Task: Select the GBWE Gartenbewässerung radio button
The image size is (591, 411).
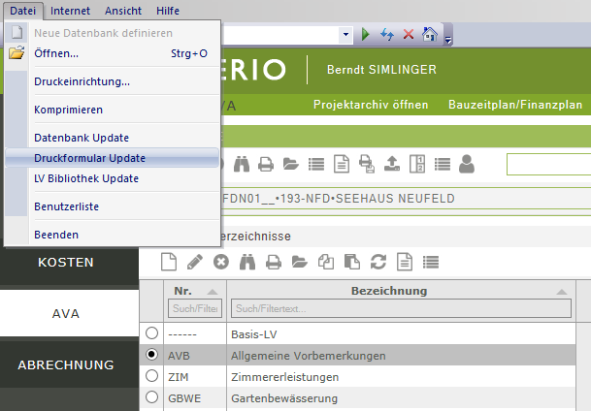Action: click(152, 396)
